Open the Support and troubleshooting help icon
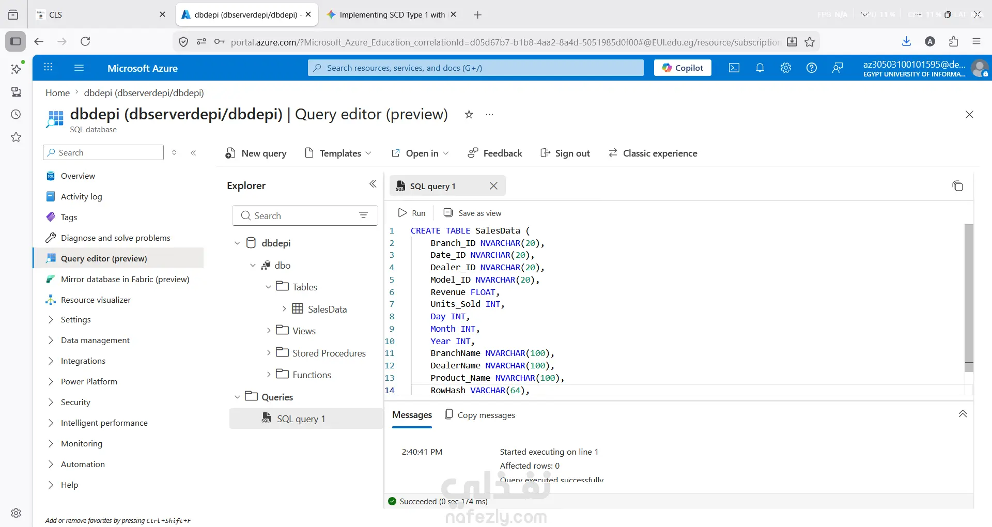Image resolution: width=992 pixels, height=527 pixels. [x=812, y=68]
